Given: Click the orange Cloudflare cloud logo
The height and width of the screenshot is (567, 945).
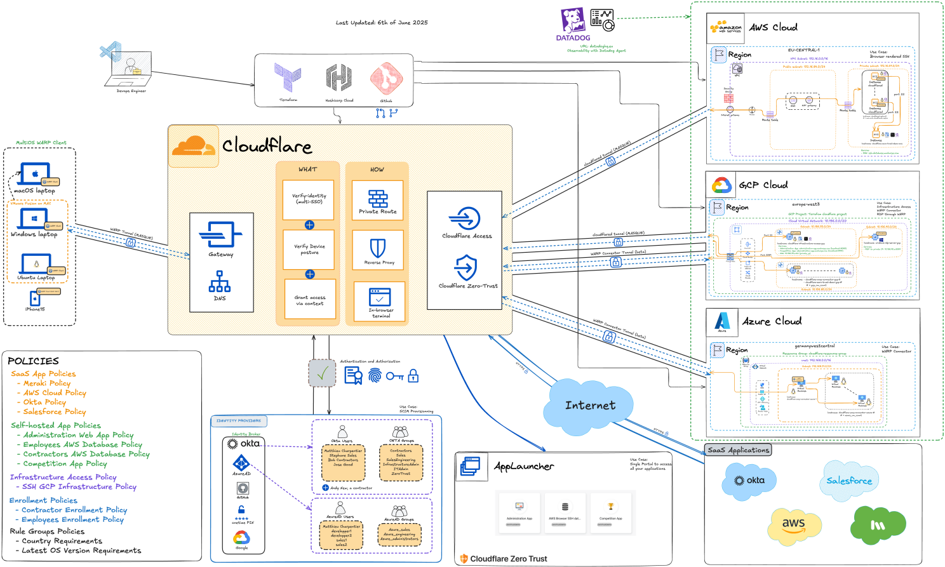Looking at the screenshot, I should pos(193,146).
